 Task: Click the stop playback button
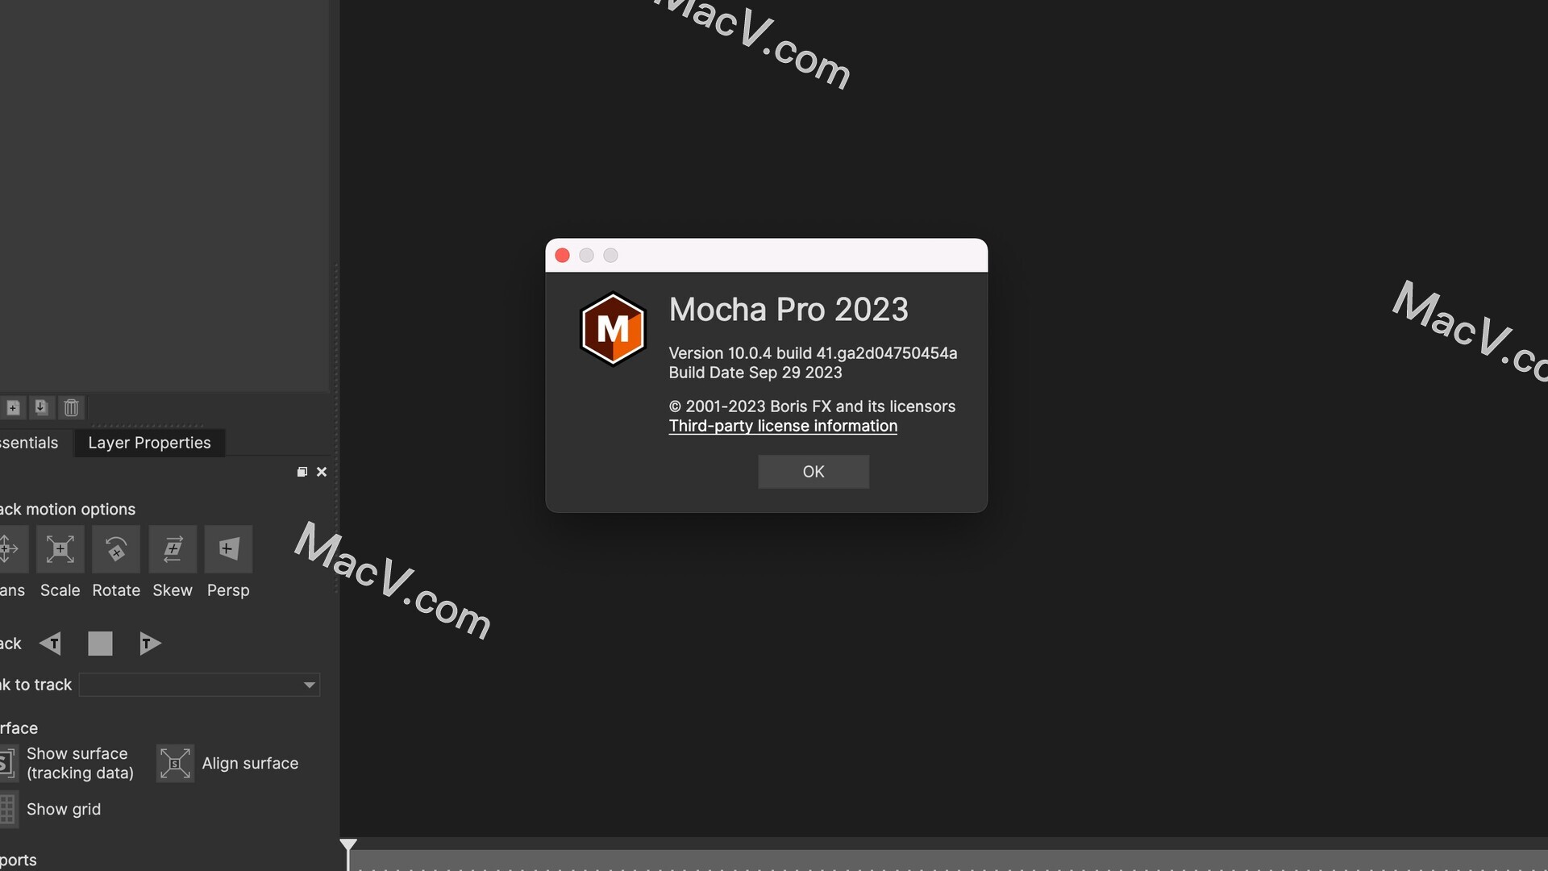click(100, 642)
